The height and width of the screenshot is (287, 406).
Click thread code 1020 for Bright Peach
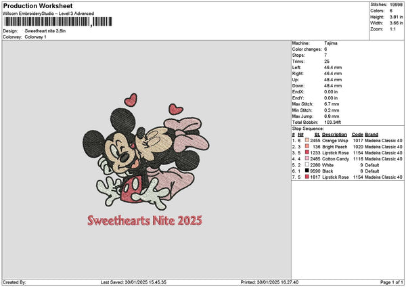[x=358, y=147]
